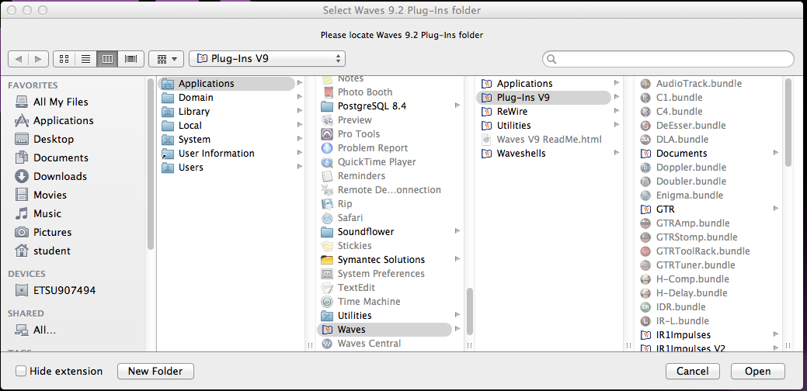This screenshot has width=807, height=391.
Task: Expand the IR1Impulses folder arrow
Action: click(775, 335)
